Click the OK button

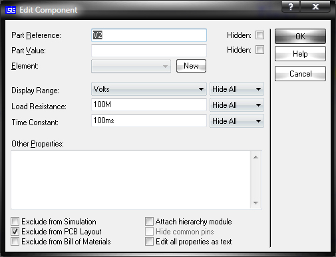tap(300, 36)
